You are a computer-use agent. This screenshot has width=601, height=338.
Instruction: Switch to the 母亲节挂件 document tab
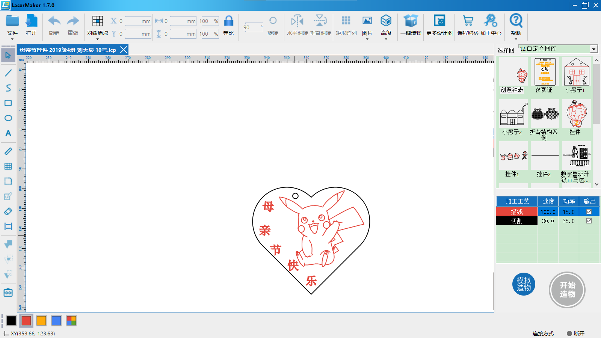[68, 50]
